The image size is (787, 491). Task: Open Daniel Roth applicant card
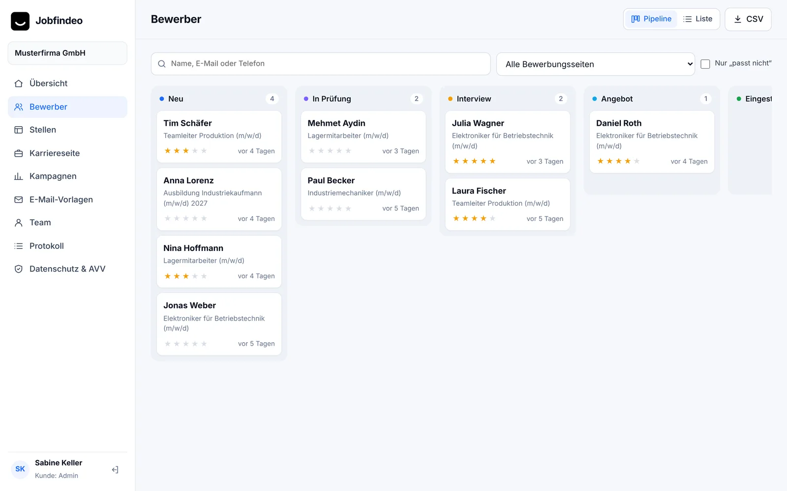[x=652, y=142]
